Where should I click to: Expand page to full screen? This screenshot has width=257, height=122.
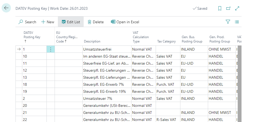pos(237,8)
